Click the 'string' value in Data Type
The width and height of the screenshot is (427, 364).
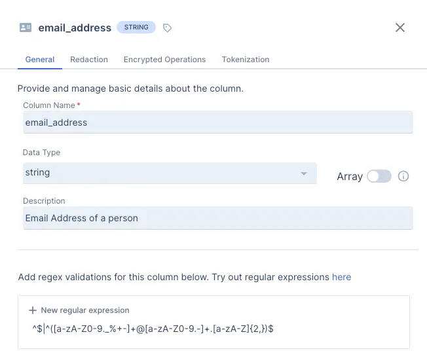(37, 173)
